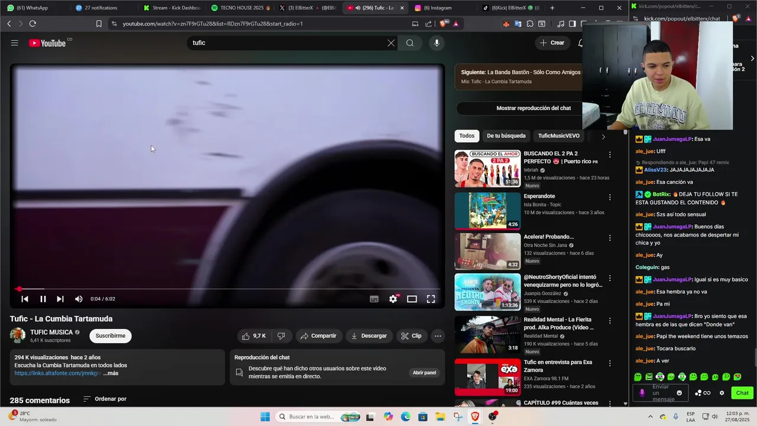
Task: Open options menu for Esperandote video
Action: [x=610, y=197]
